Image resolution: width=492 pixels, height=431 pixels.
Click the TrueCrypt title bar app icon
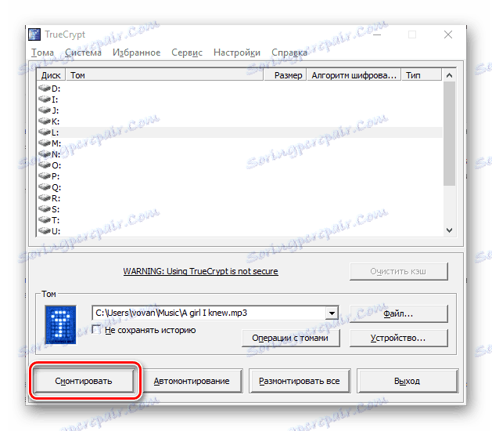pos(34,34)
